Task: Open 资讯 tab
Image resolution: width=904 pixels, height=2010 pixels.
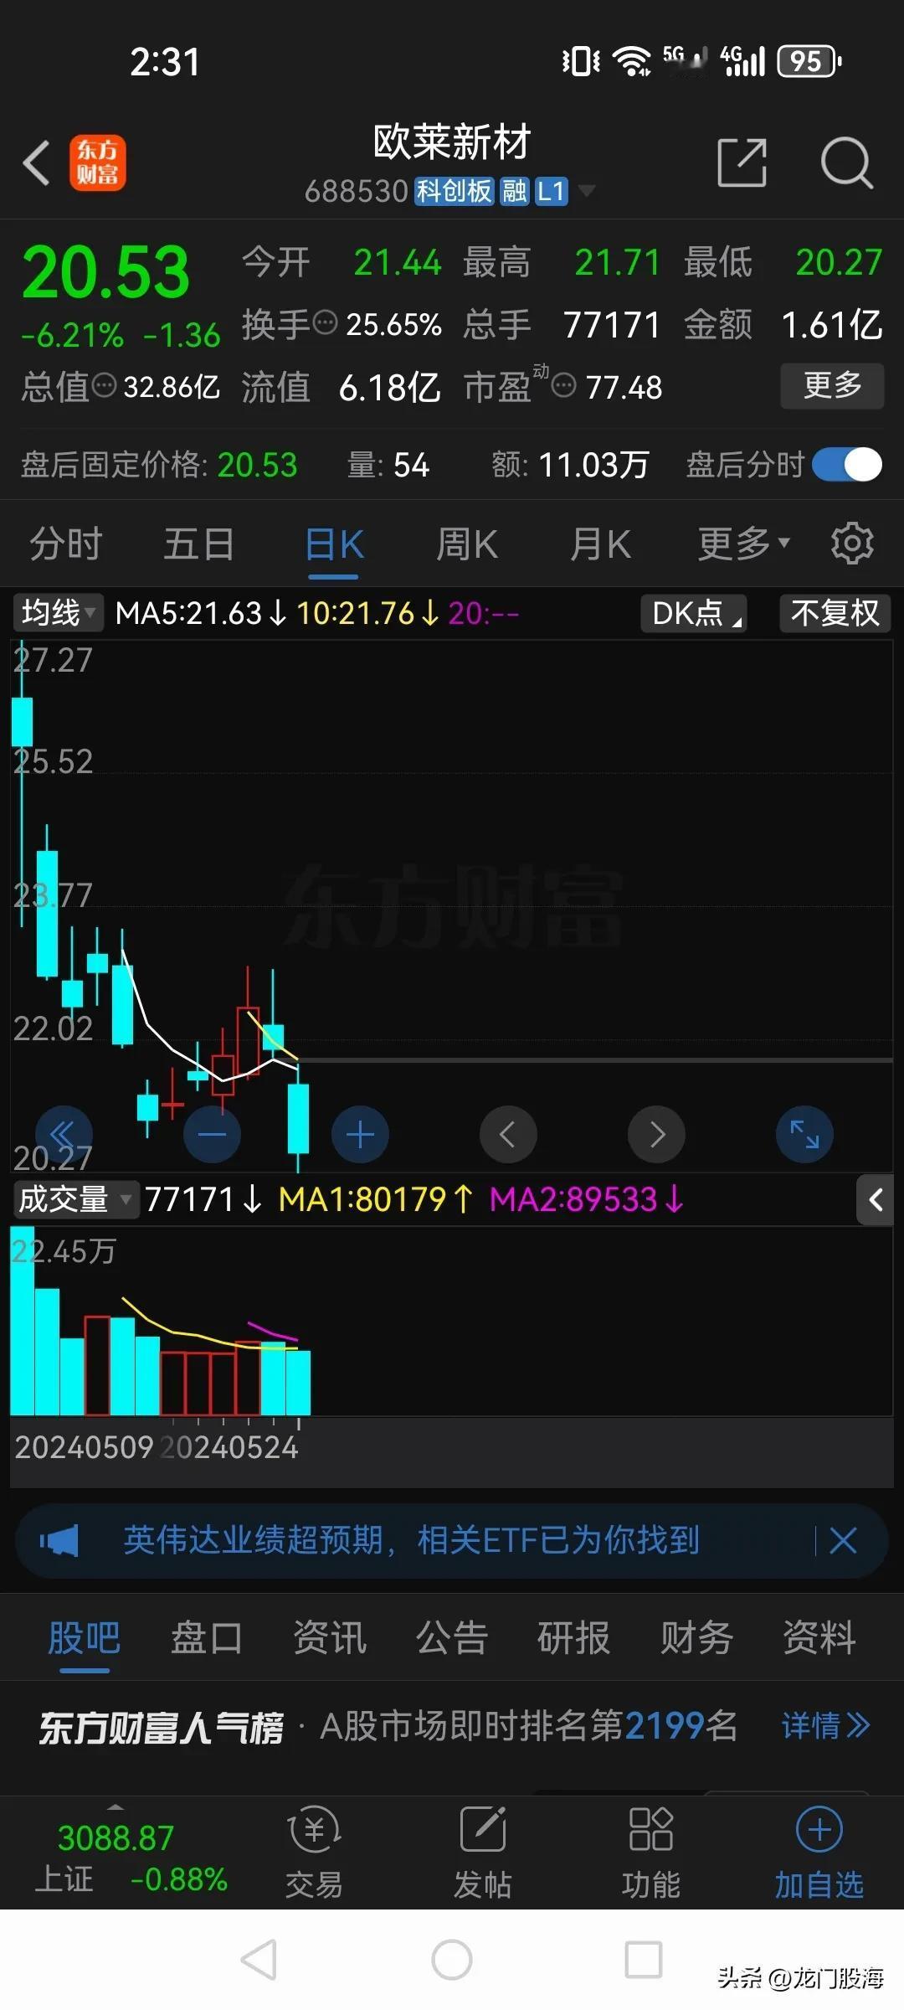Action: click(x=330, y=1637)
